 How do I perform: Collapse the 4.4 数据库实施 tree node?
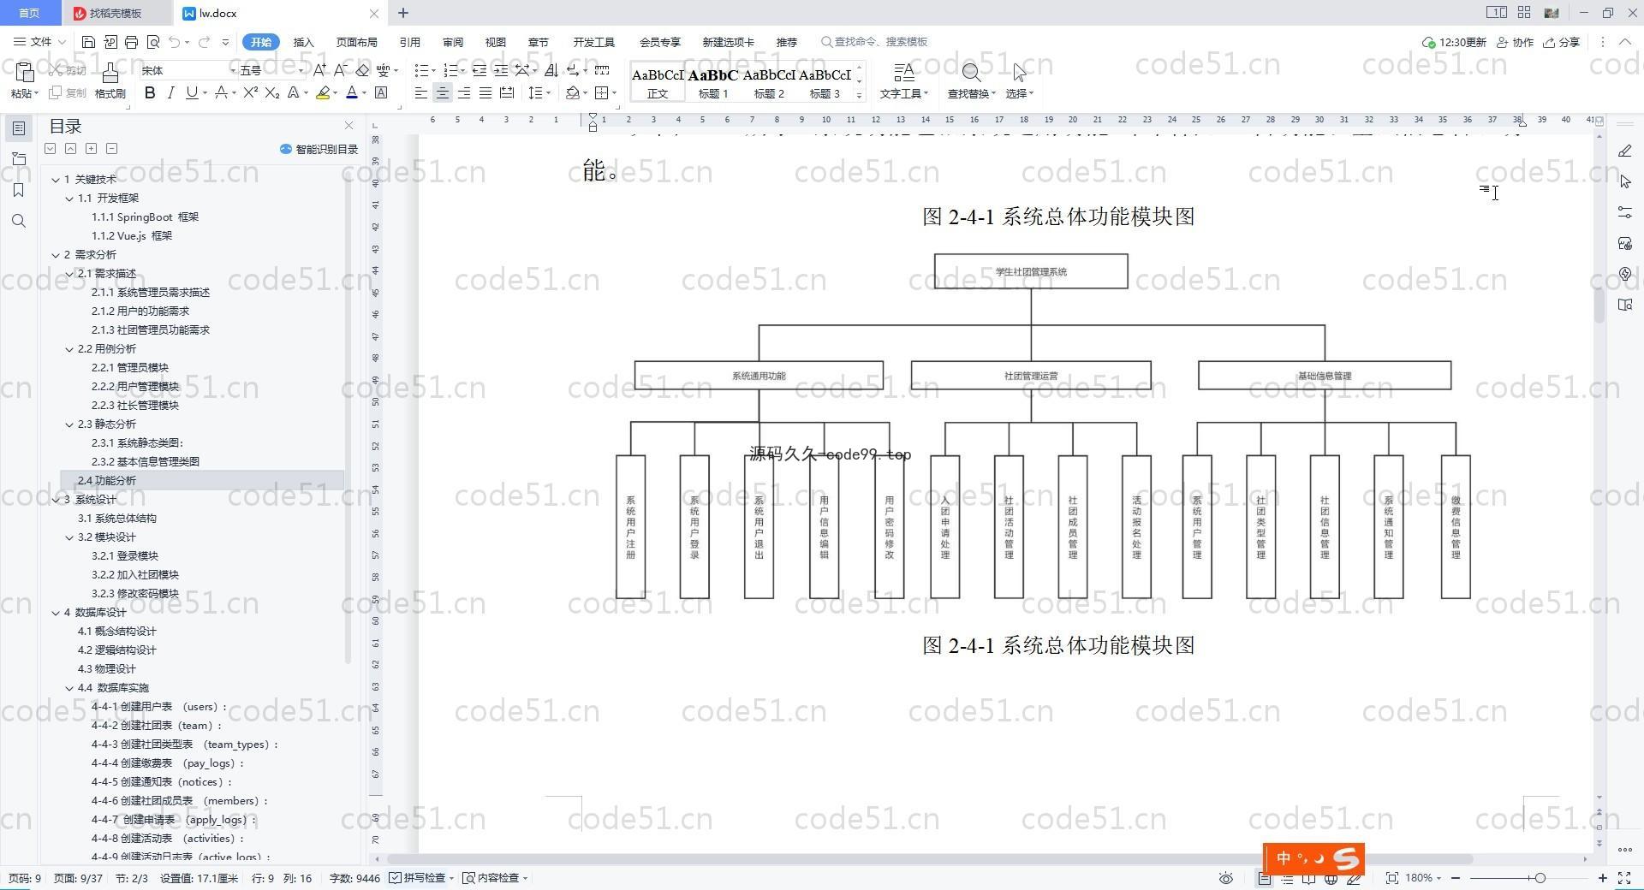pyautogui.click(x=69, y=688)
